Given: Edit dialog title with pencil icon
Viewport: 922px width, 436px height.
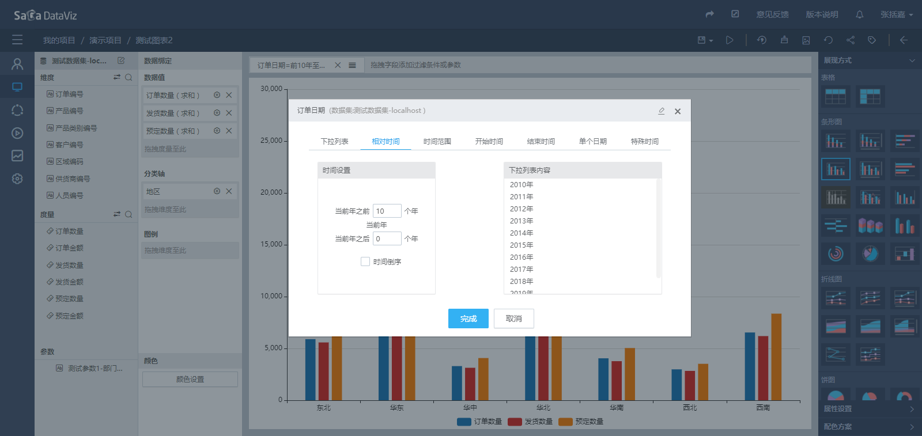Looking at the screenshot, I should (x=662, y=111).
